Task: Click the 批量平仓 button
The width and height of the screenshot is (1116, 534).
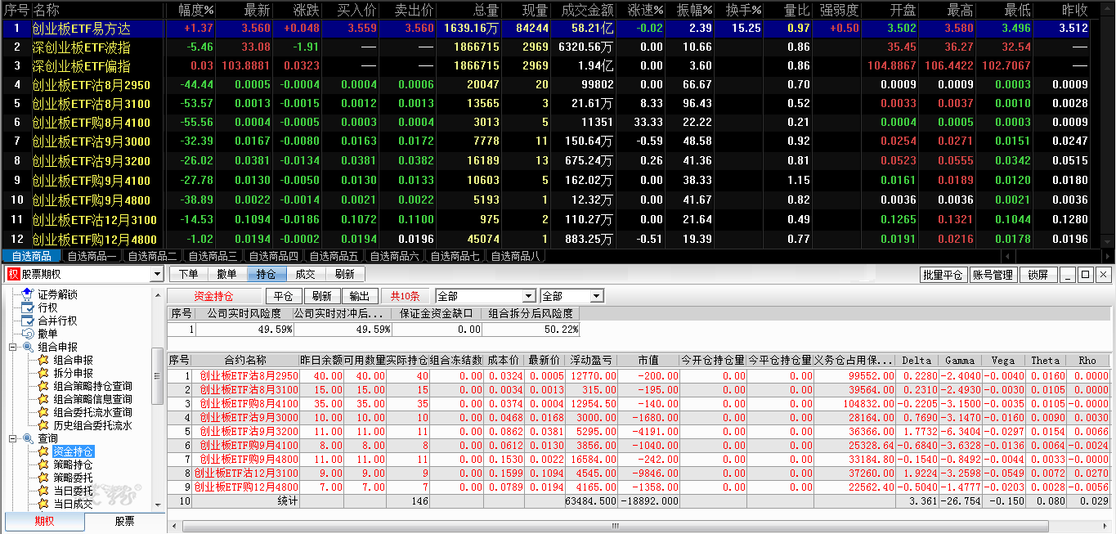Action: tap(943, 275)
